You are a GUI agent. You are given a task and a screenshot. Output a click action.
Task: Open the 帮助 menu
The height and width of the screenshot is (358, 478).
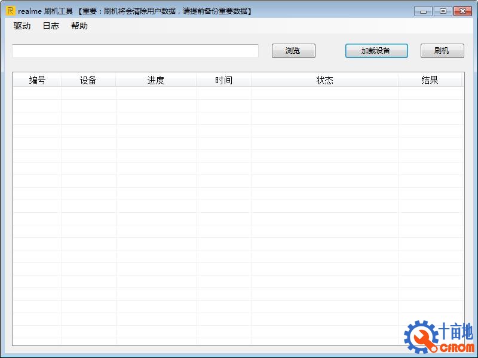click(x=79, y=26)
